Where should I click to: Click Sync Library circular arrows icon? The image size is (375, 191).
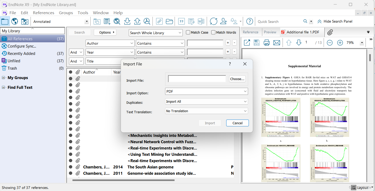coord(214,22)
